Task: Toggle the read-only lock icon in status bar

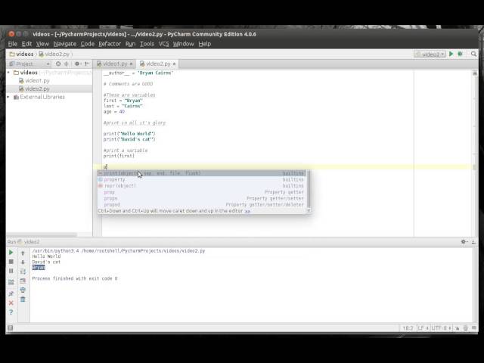Action: coord(457,328)
